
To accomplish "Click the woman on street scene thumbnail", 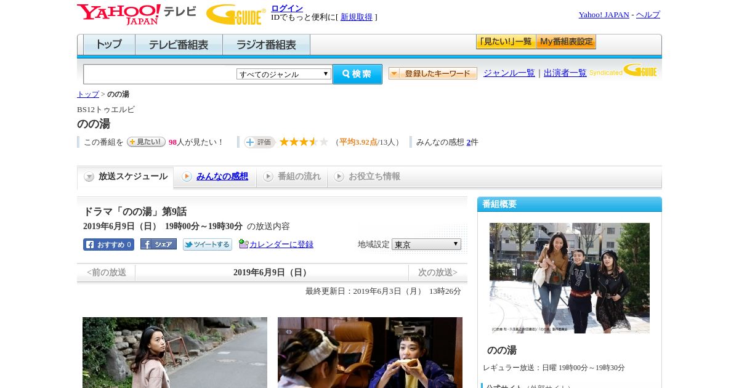I will click(x=175, y=352).
